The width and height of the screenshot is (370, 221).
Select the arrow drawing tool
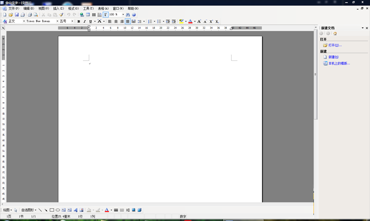(46, 210)
